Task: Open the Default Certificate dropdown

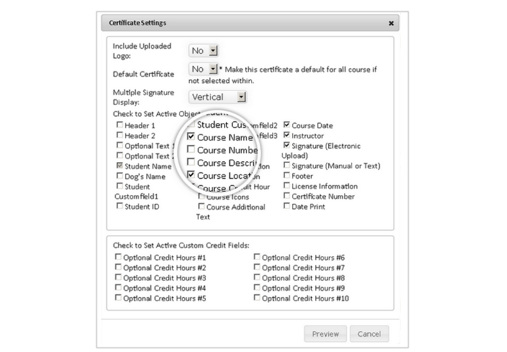Action: pos(203,69)
